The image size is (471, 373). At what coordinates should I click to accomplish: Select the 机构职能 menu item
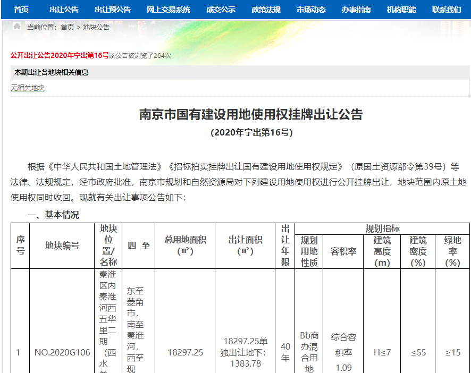pos(401,10)
